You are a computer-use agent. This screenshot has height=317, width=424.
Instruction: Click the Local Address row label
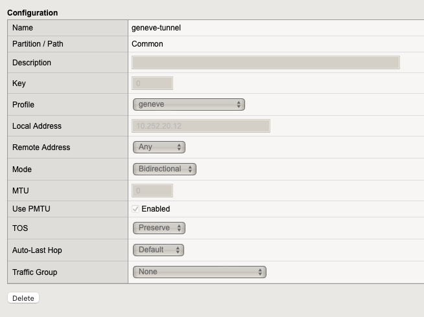tap(37, 126)
